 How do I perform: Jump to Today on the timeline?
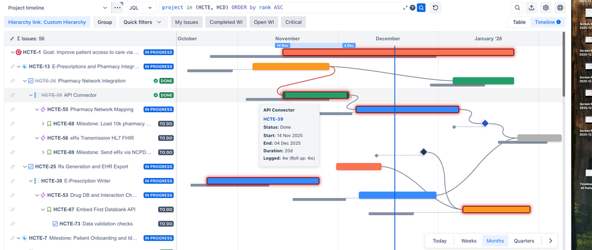pos(440,241)
